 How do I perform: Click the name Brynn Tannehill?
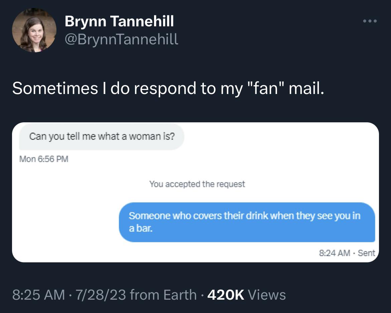119,21
